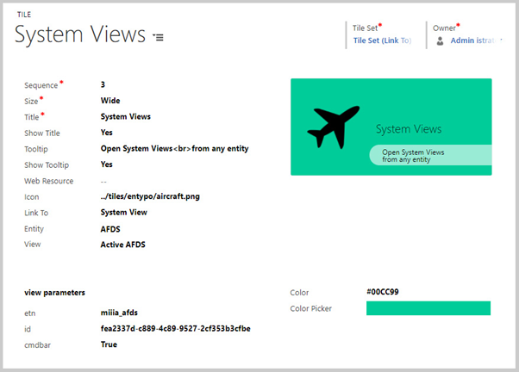The width and height of the screenshot is (519, 372).
Task: Toggle the Show Tooltip Yes value
Action: pyautogui.click(x=107, y=164)
